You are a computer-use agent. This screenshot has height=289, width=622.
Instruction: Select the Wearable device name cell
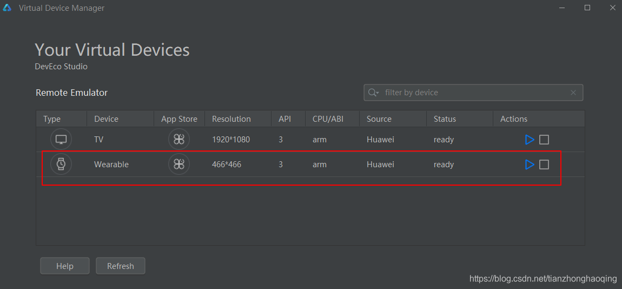[111, 165]
